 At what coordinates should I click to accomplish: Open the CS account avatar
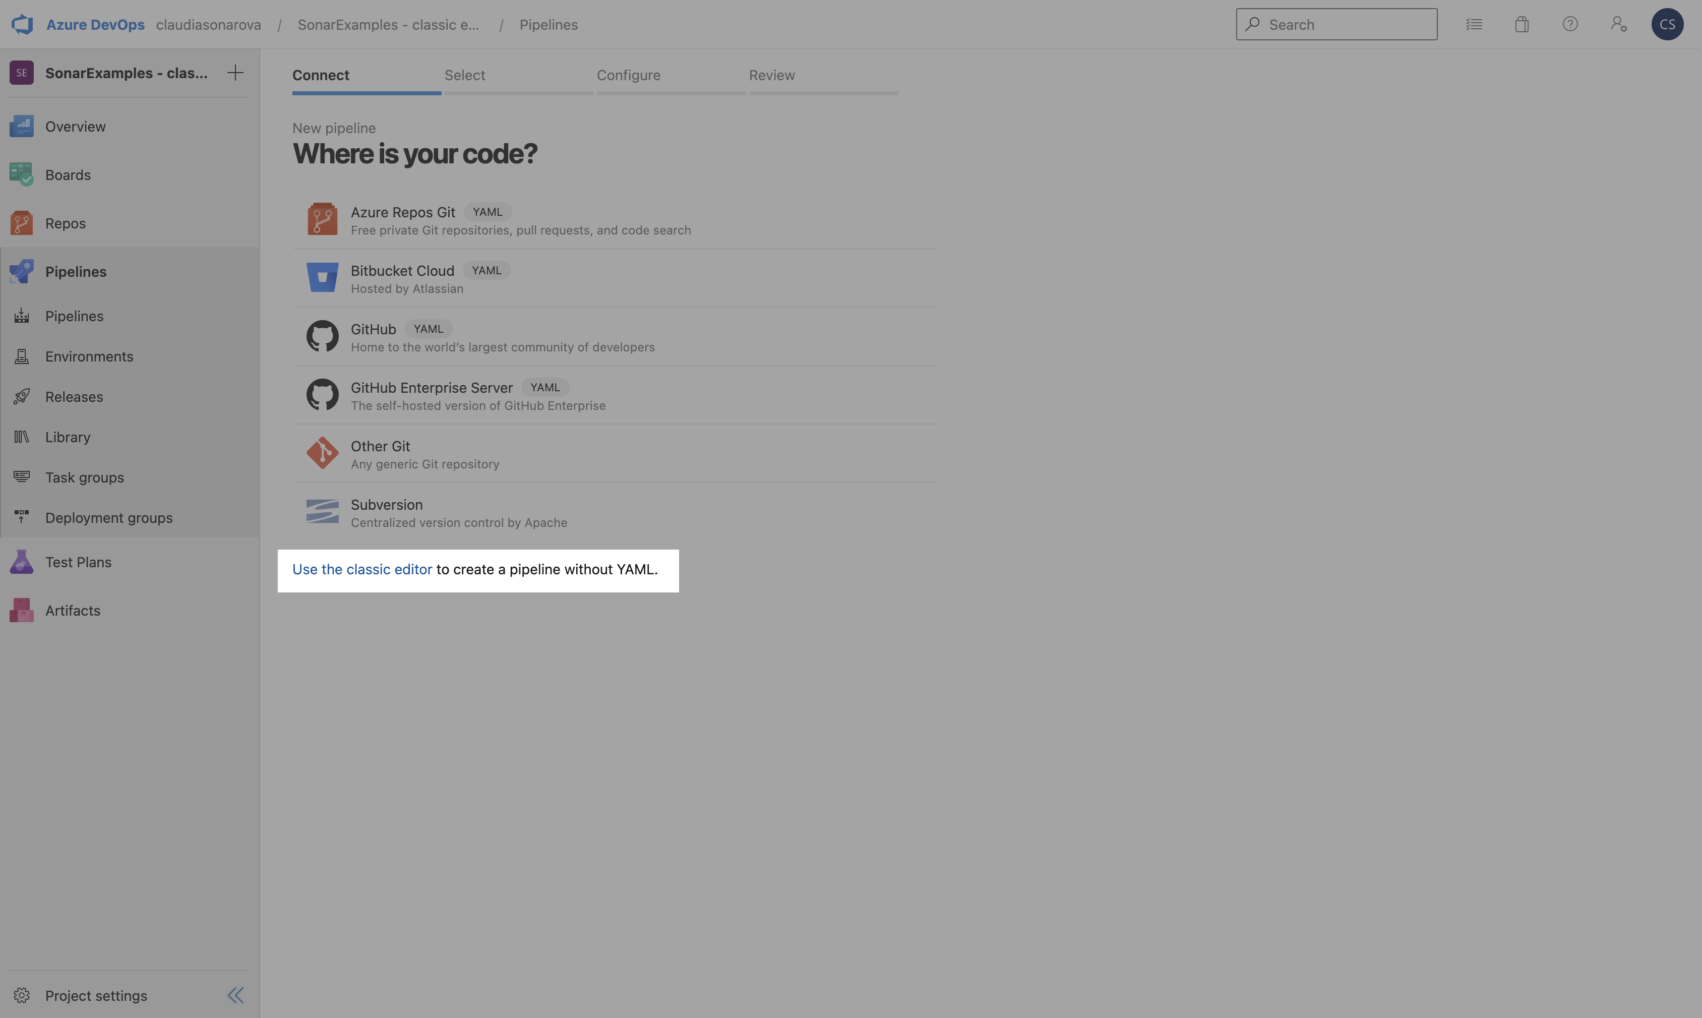(1667, 24)
